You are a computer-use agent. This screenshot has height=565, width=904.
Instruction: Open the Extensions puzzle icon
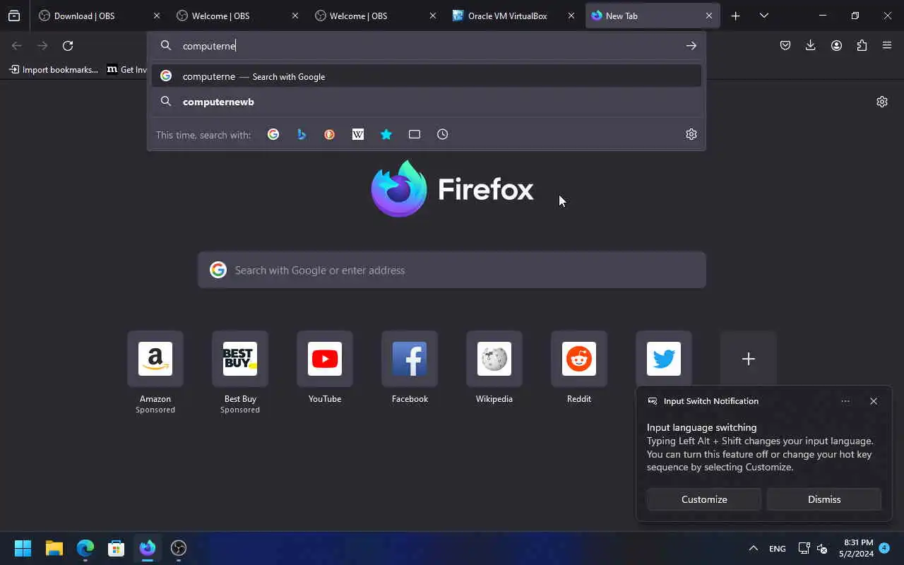[x=862, y=46]
